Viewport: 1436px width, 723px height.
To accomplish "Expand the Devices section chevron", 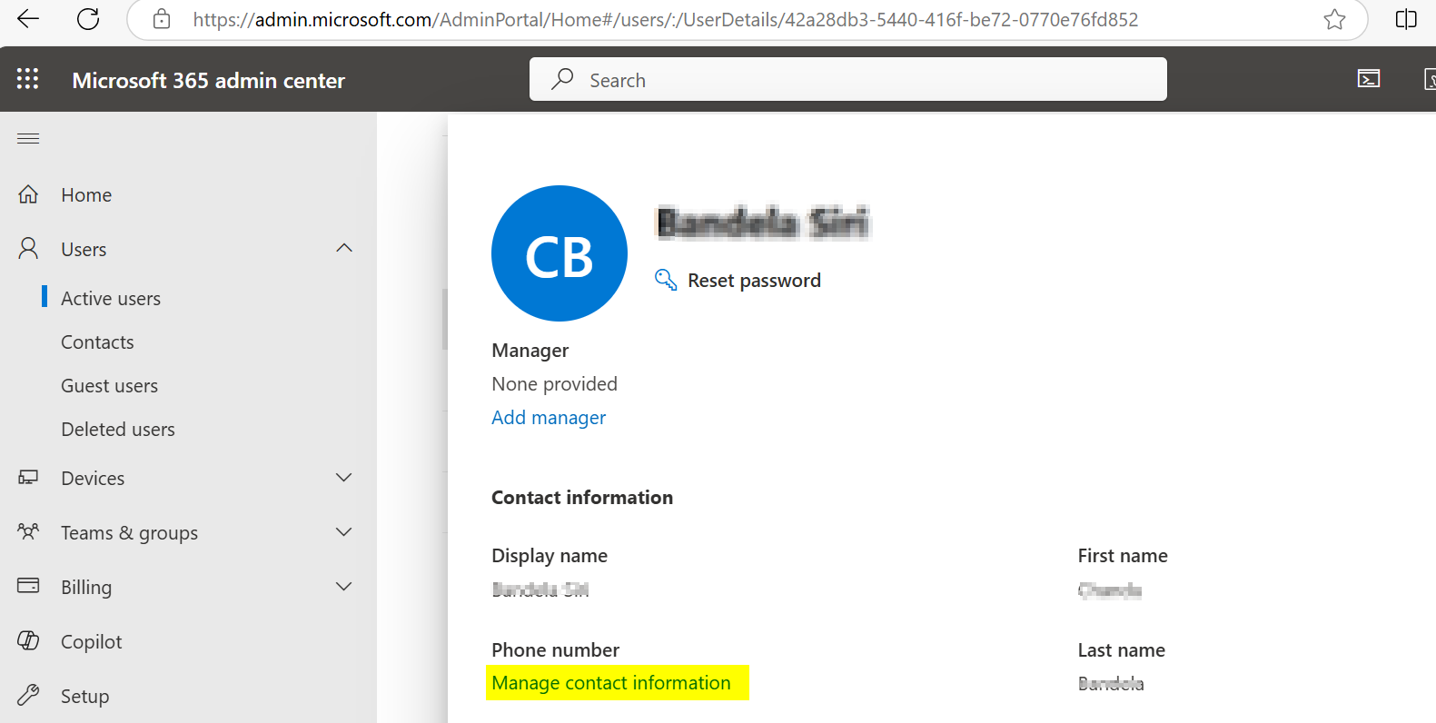I will click(x=344, y=478).
